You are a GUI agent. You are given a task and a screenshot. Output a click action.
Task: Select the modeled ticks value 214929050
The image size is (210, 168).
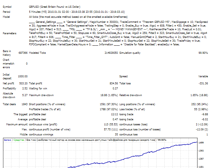point(111,53)
